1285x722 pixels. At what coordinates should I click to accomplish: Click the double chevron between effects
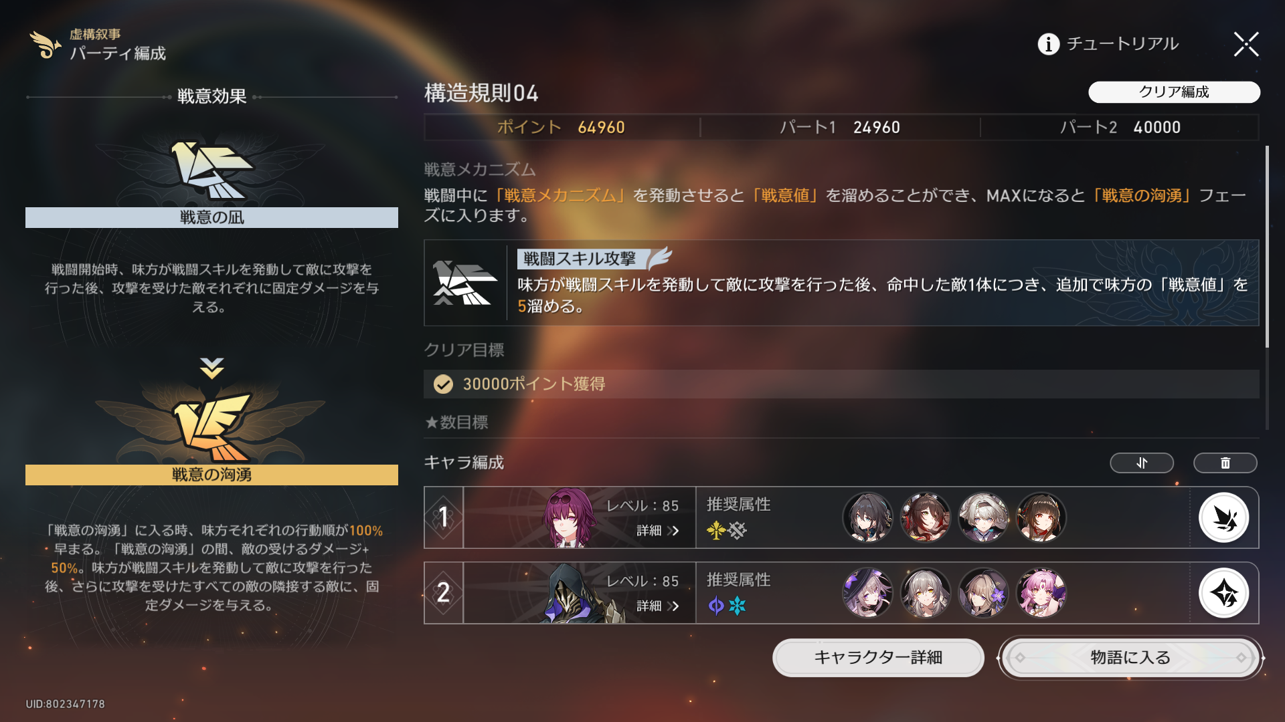click(211, 368)
